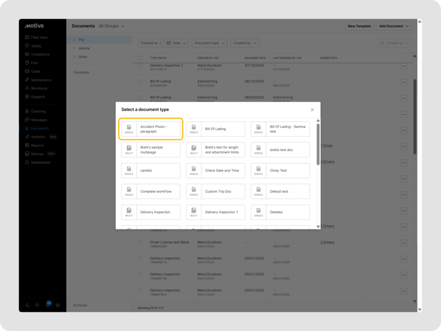Screen dimensions: 441x331
Task: Click the Bill Of Lading single-page icon
Action: (193, 129)
